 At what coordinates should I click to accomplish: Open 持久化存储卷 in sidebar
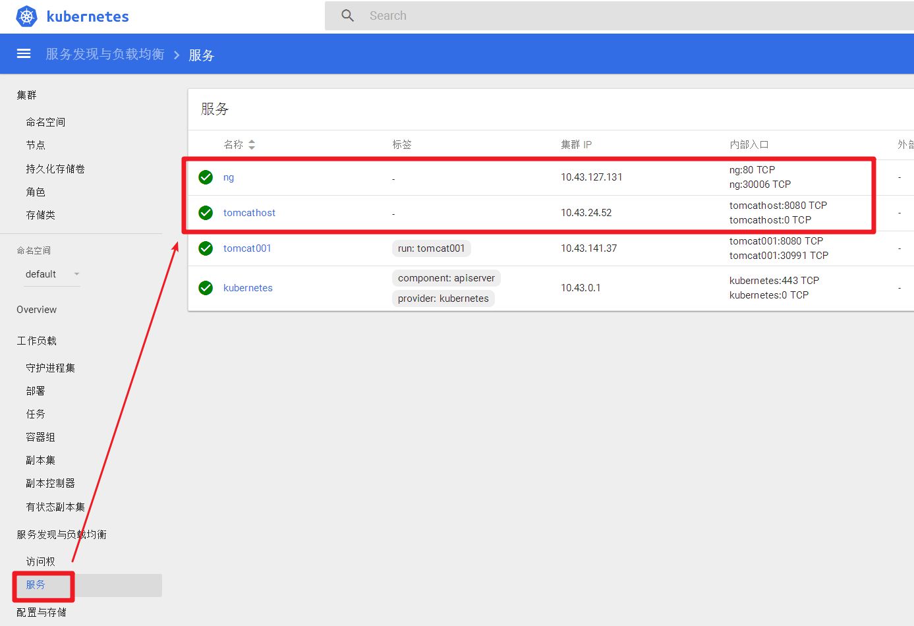[55, 169]
